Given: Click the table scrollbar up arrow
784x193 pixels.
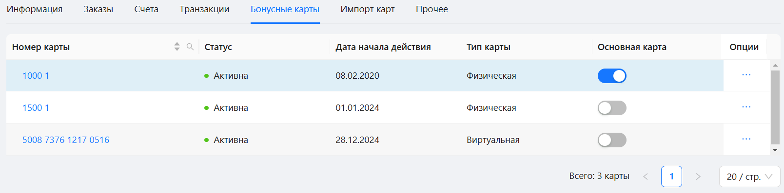Looking at the screenshot, I should 775,65.
